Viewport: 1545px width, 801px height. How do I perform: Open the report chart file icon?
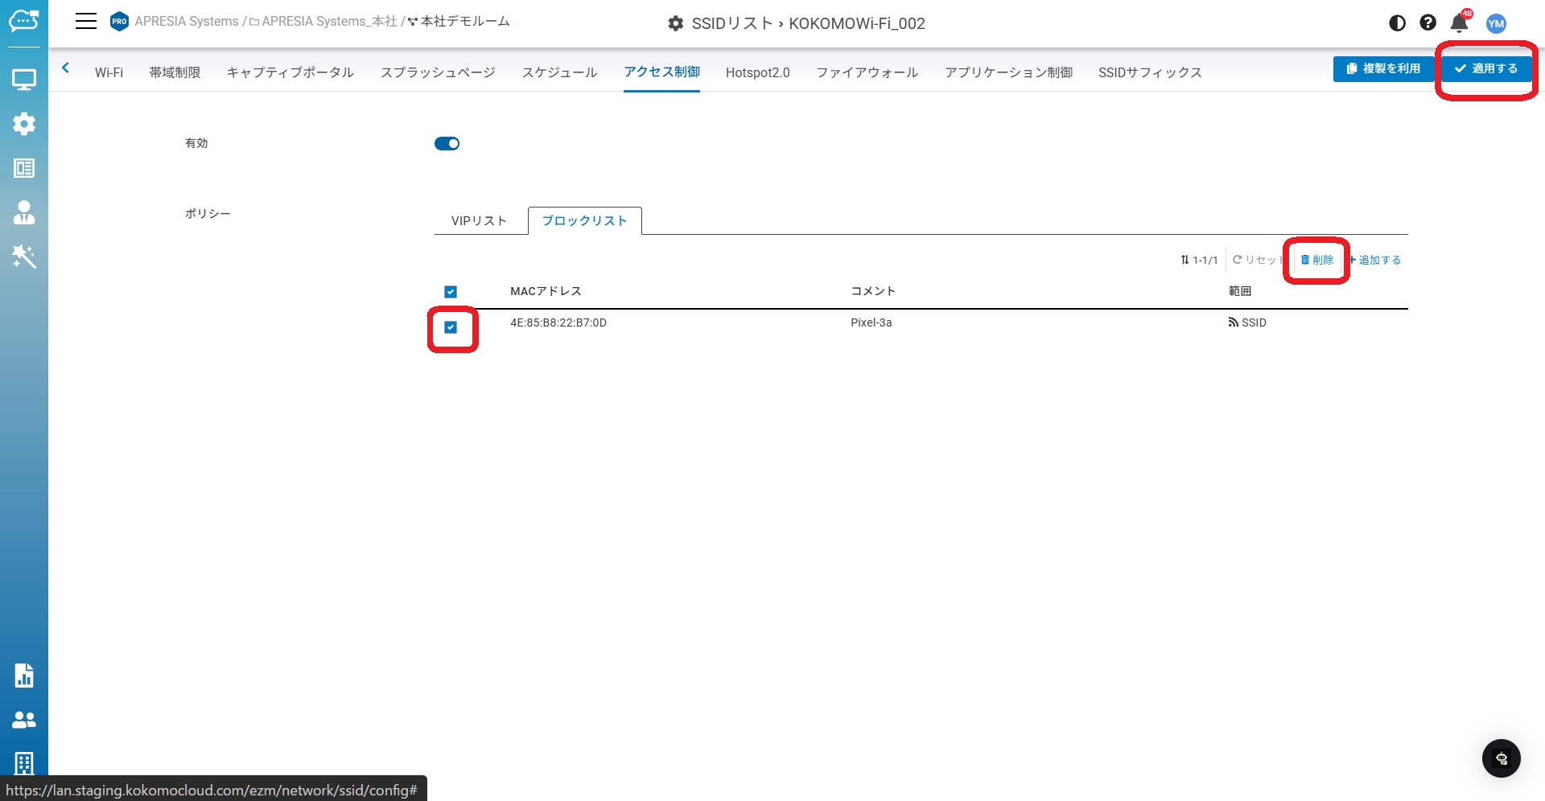point(24,676)
